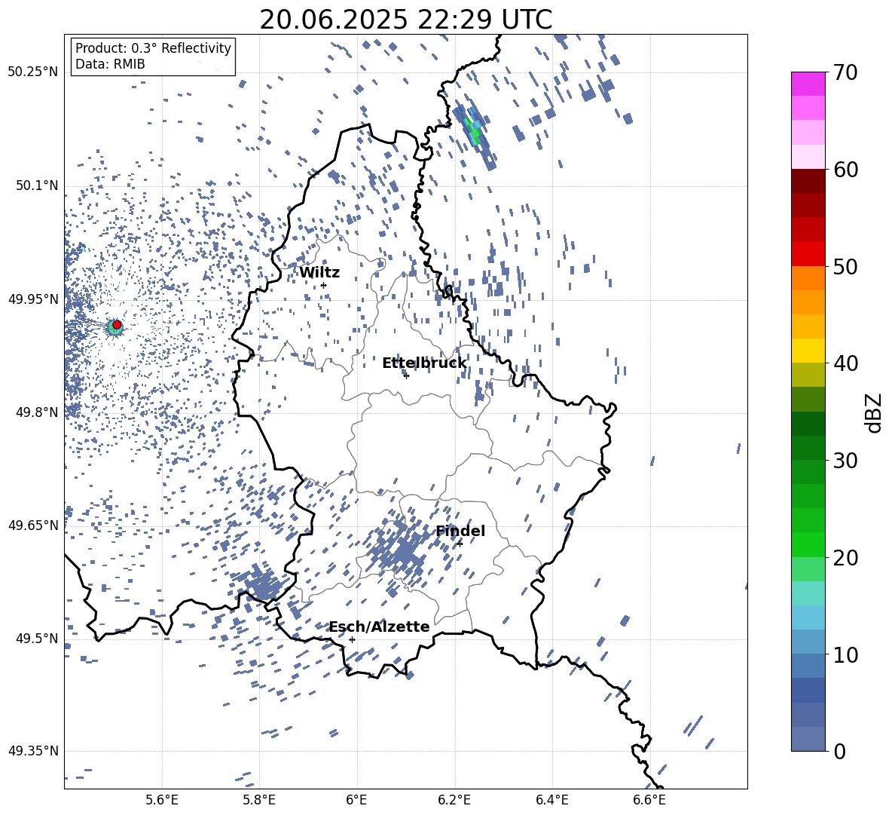Viewport: 892px width, 815px height.
Task: Click the 6.2°E longitude label
Action: (x=454, y=800)
